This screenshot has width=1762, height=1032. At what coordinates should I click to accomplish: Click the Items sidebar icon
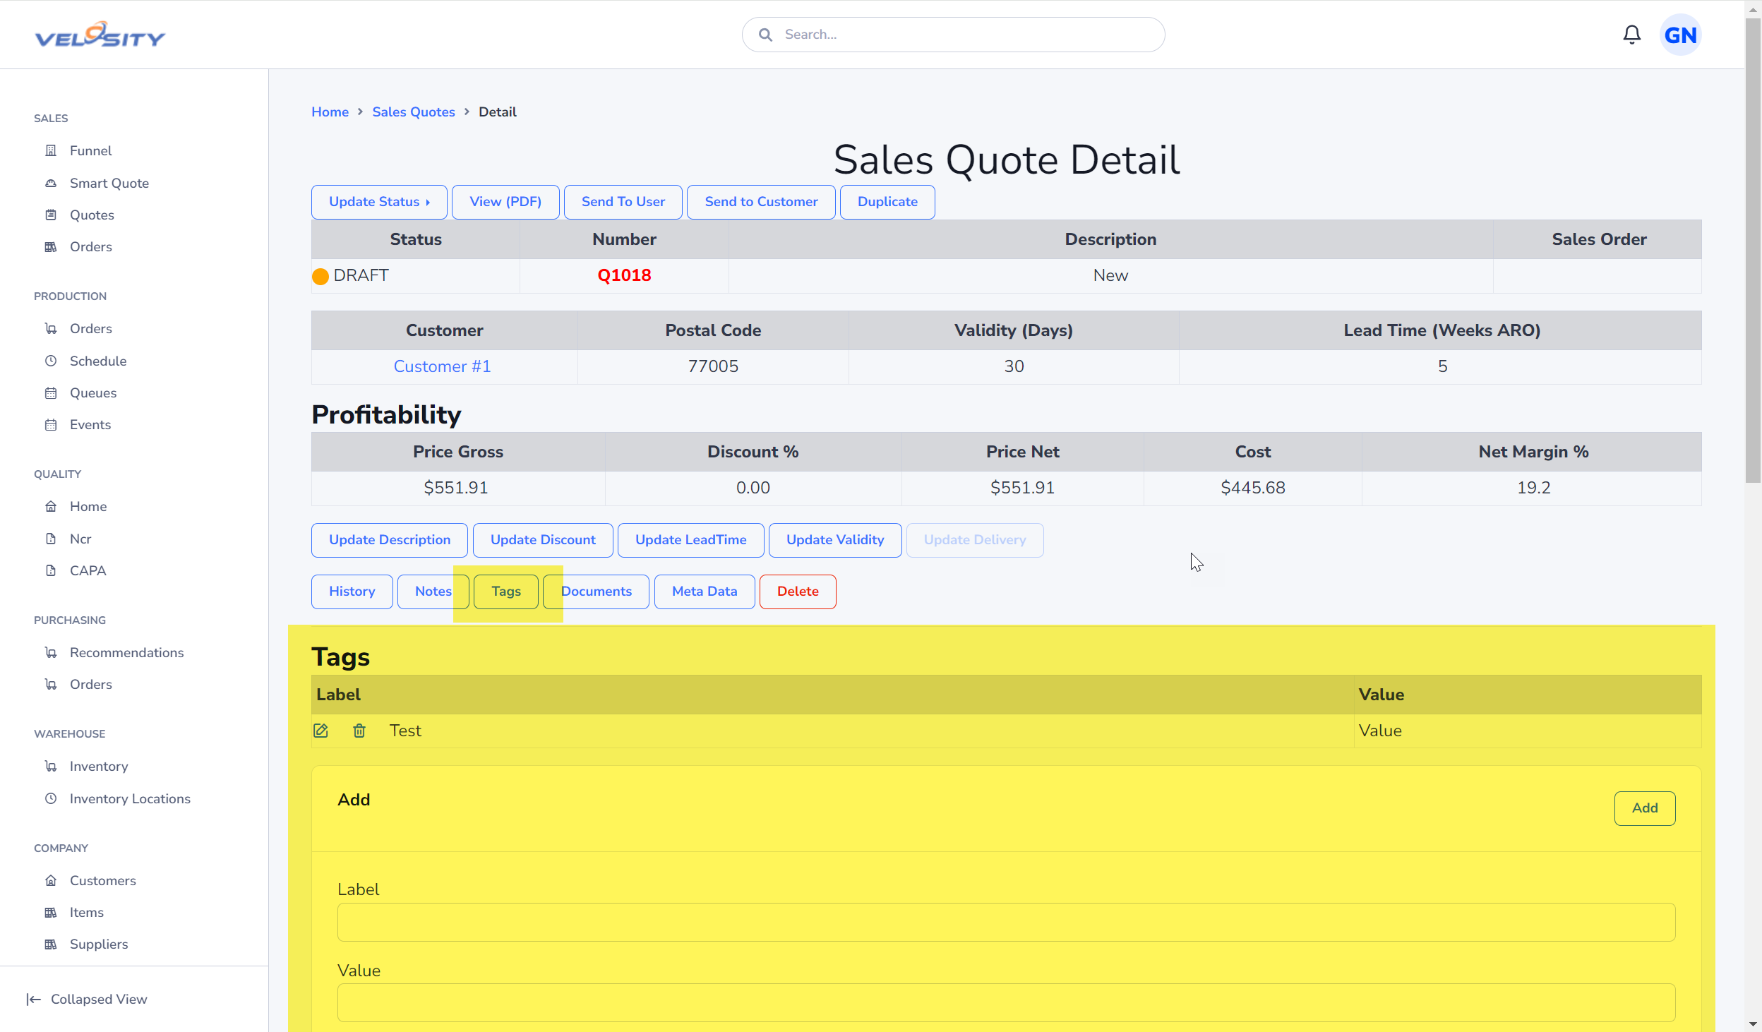coord(51,912)
